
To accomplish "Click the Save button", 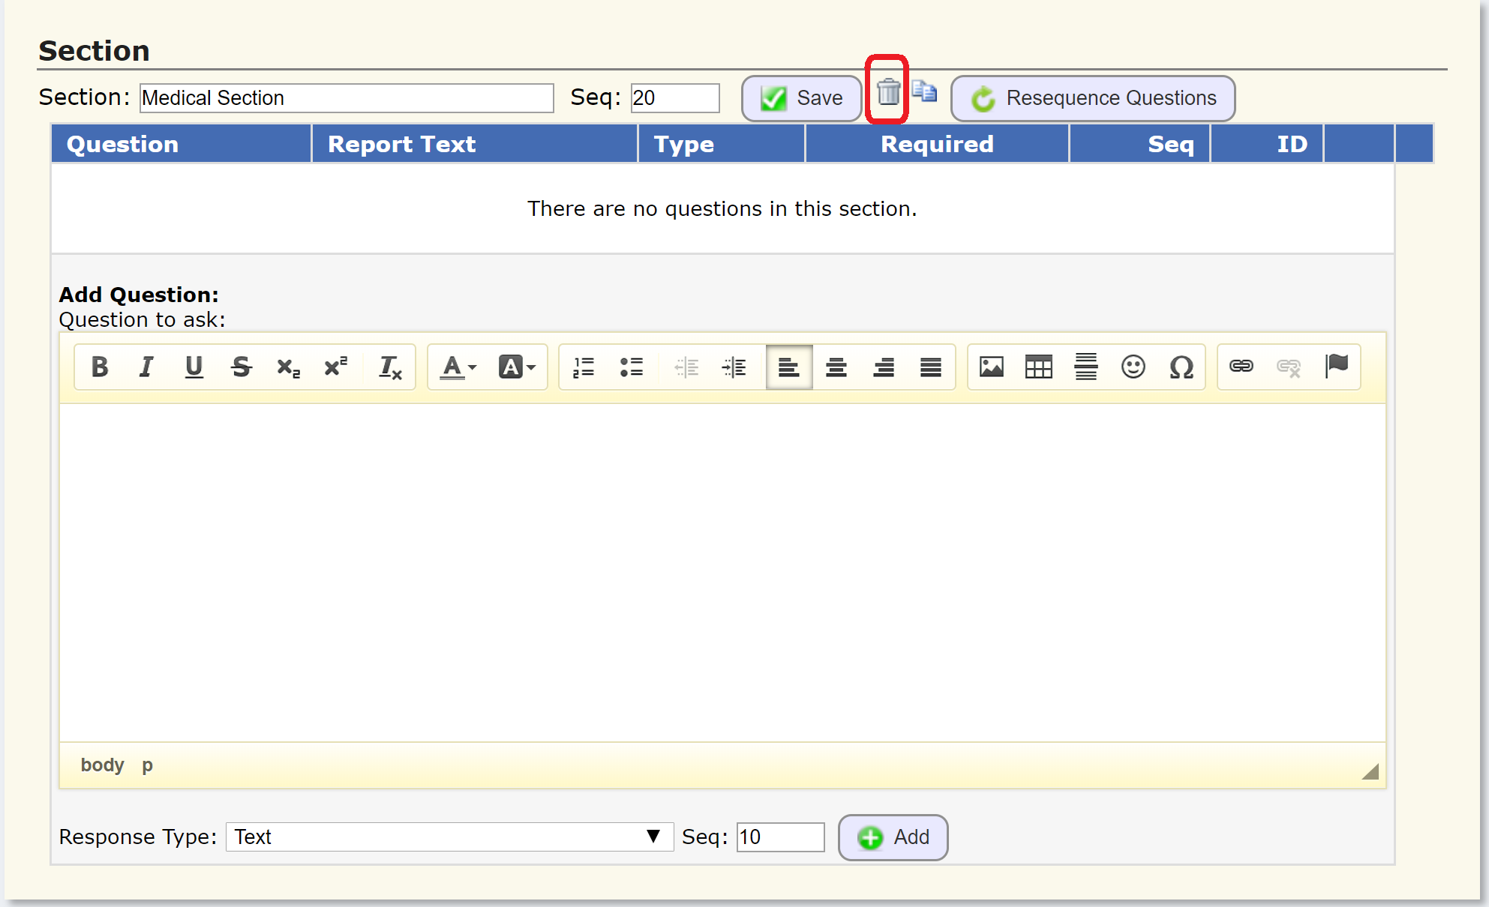I will pos(801,98).
